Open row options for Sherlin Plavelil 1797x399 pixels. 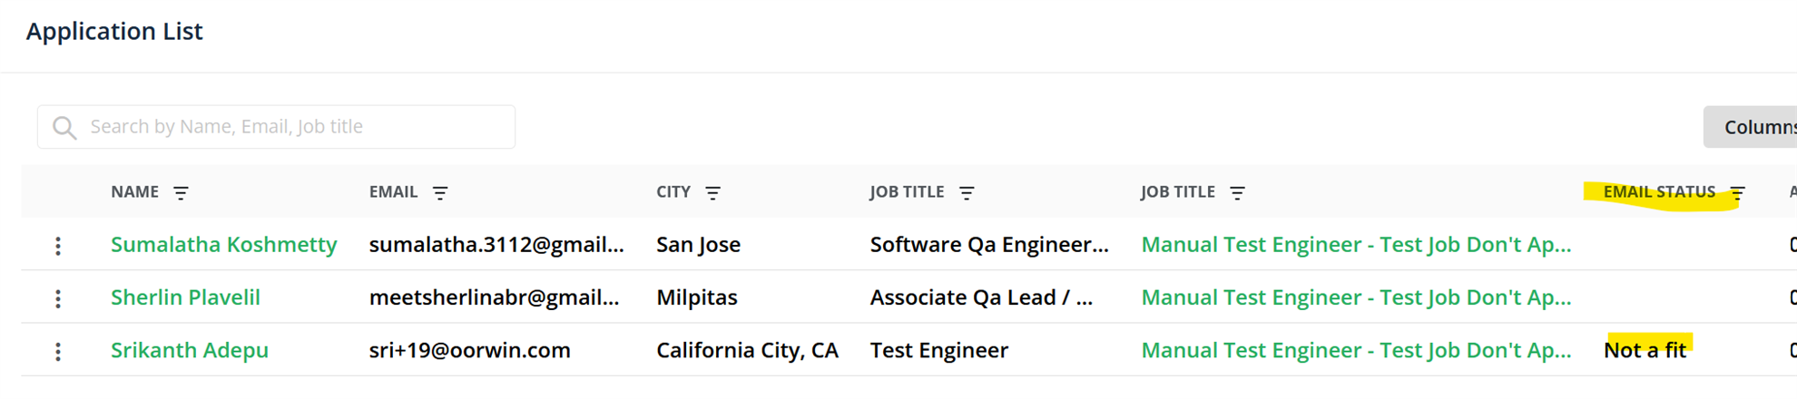58,298
